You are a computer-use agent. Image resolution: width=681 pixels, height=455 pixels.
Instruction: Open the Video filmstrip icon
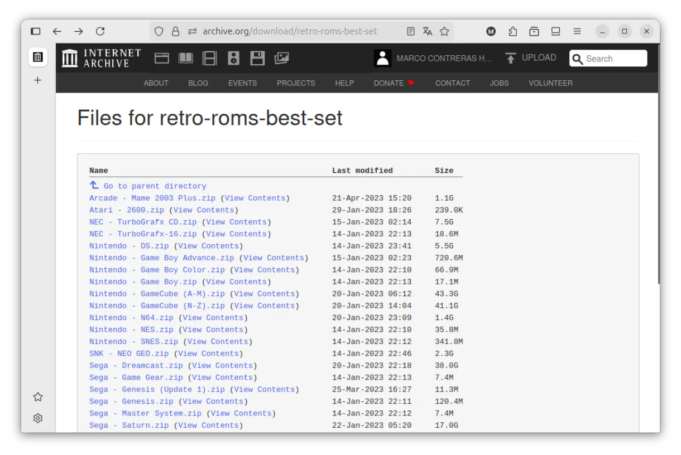click(209, 57)
